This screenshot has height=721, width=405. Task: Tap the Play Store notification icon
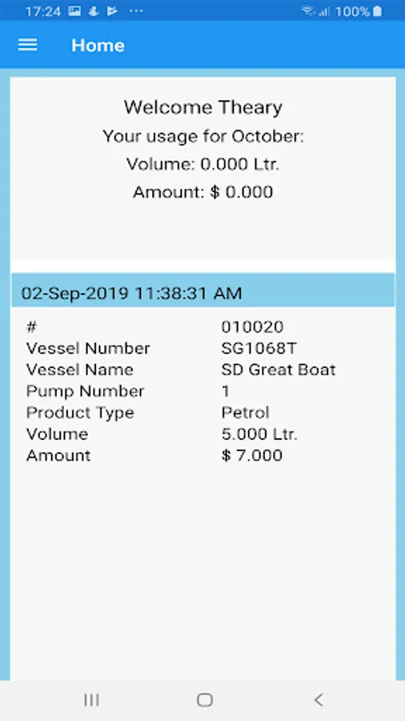112,11
